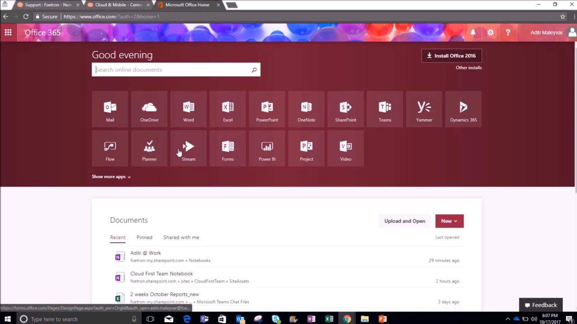Launch Microsoft Teams tile
Screen dimensions: 577x324
[385, 109]
